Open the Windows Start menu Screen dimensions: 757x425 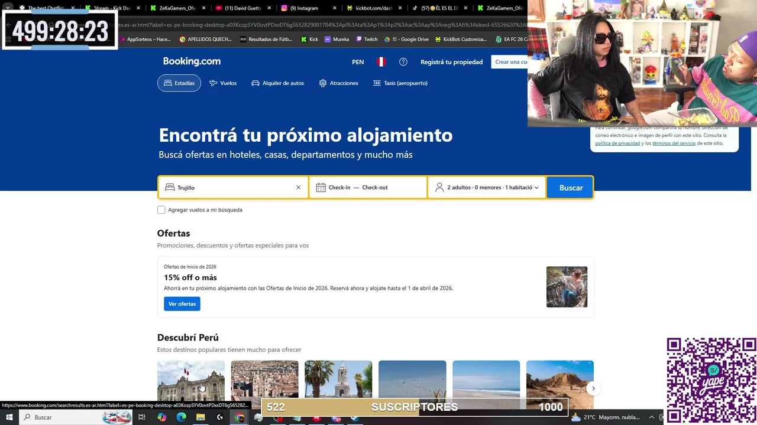coord(9,417)
